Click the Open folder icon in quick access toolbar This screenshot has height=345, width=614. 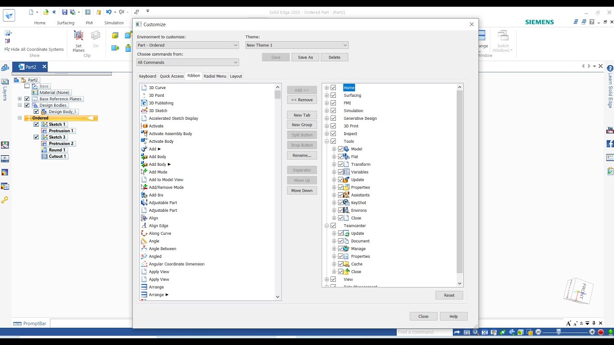46,12
